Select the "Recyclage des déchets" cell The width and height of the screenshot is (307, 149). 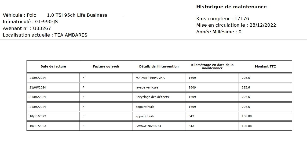(x=152, y=97)
